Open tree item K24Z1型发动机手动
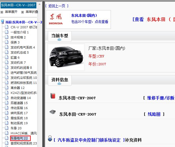175x147 pixels. click(x=24, y=93)
